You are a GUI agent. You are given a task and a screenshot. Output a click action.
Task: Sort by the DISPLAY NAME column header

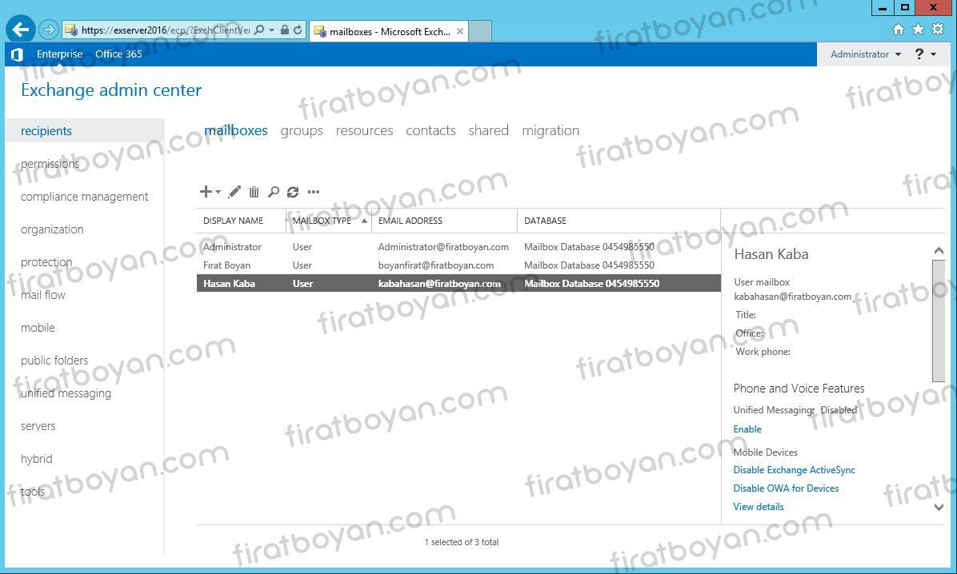coord(241,221)
